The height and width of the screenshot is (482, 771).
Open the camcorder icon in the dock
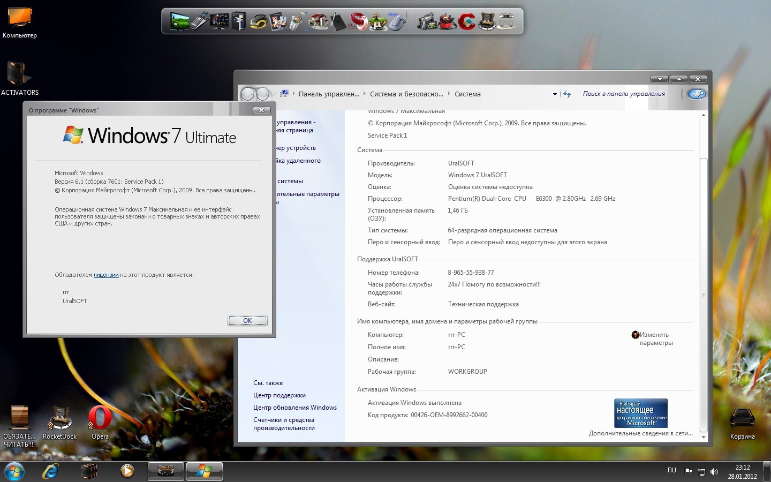pyautogui.click(x=427, y=21)
